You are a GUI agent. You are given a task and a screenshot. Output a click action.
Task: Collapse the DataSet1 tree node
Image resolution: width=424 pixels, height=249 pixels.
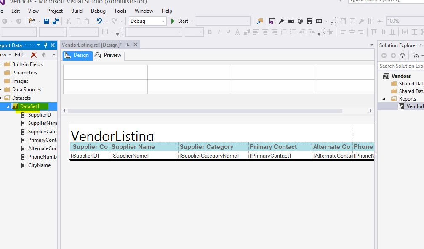coord(8,106)
